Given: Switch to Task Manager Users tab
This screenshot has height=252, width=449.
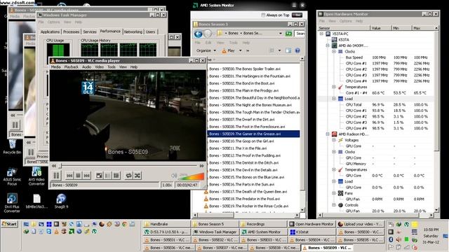Looking at the screenshot, I should tap(150, 31).
